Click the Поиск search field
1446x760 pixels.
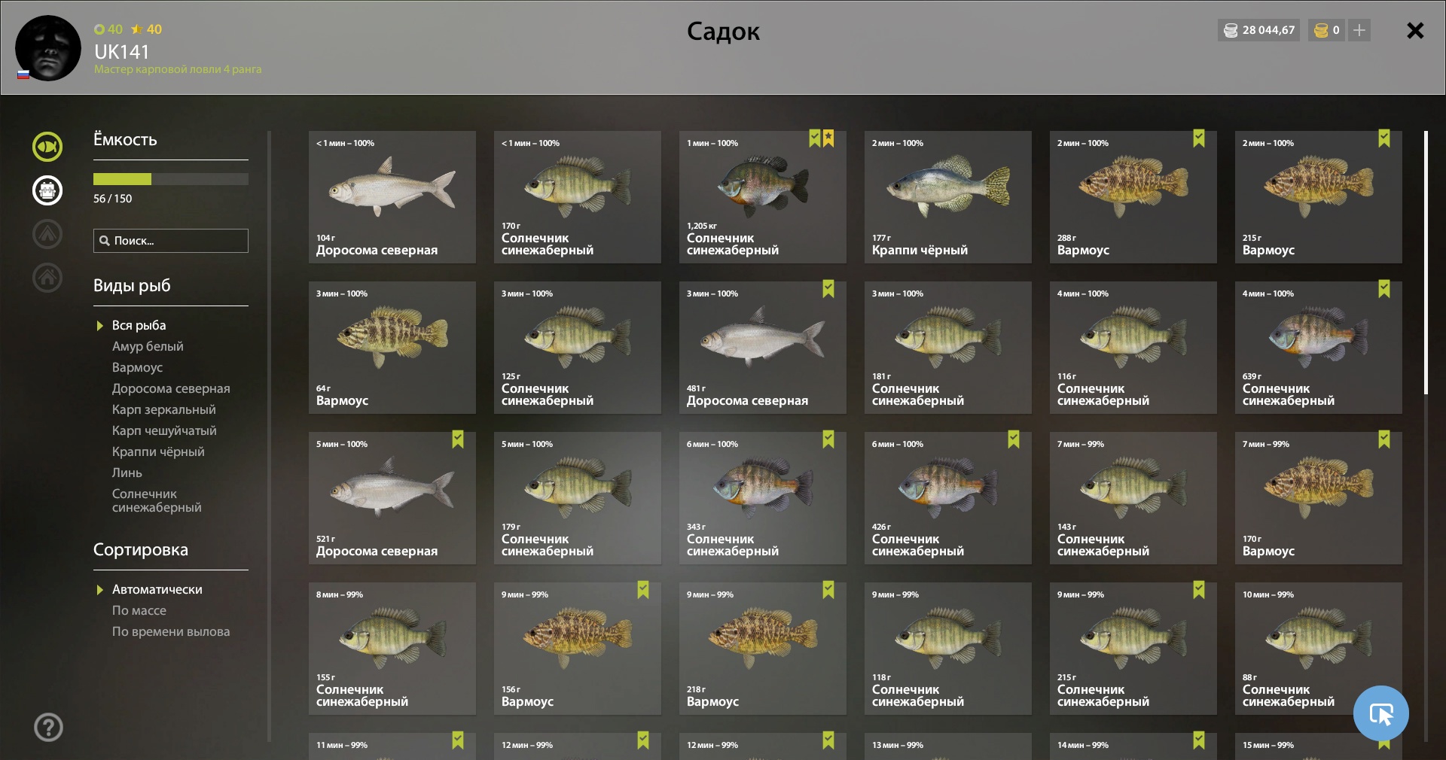click(x=171, y=241)
